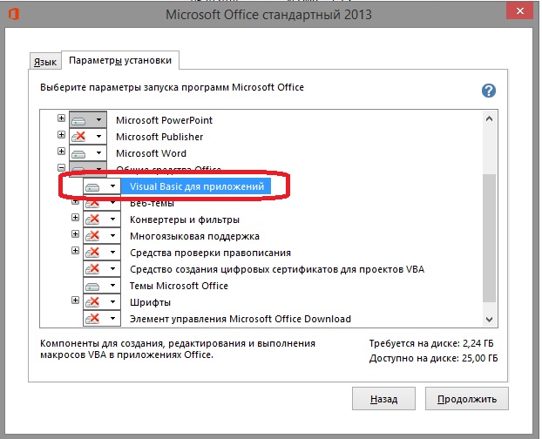The width and height of the screenshot is (542, 439).
Task: Collapse the Общие средства Office node
Action: [x=61, y=170]
